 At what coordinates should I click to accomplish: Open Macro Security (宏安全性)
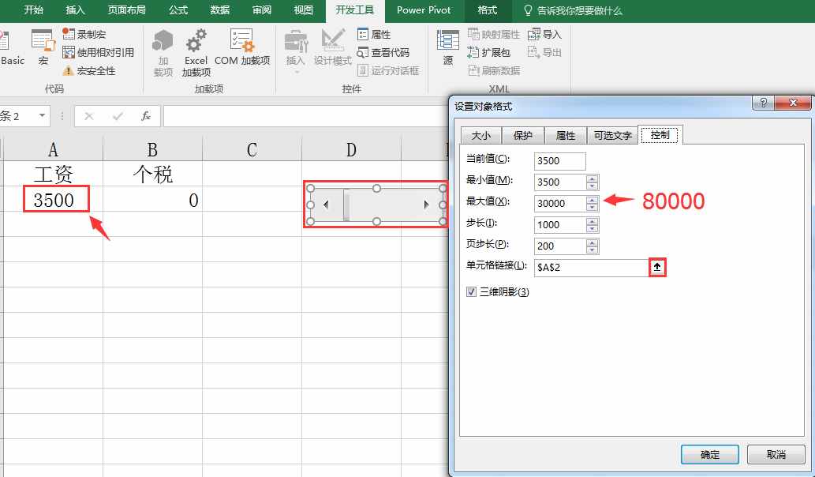[89, 71]
